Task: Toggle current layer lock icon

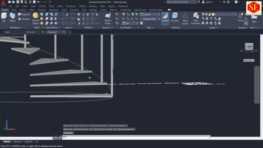Action: click(210, 15)
